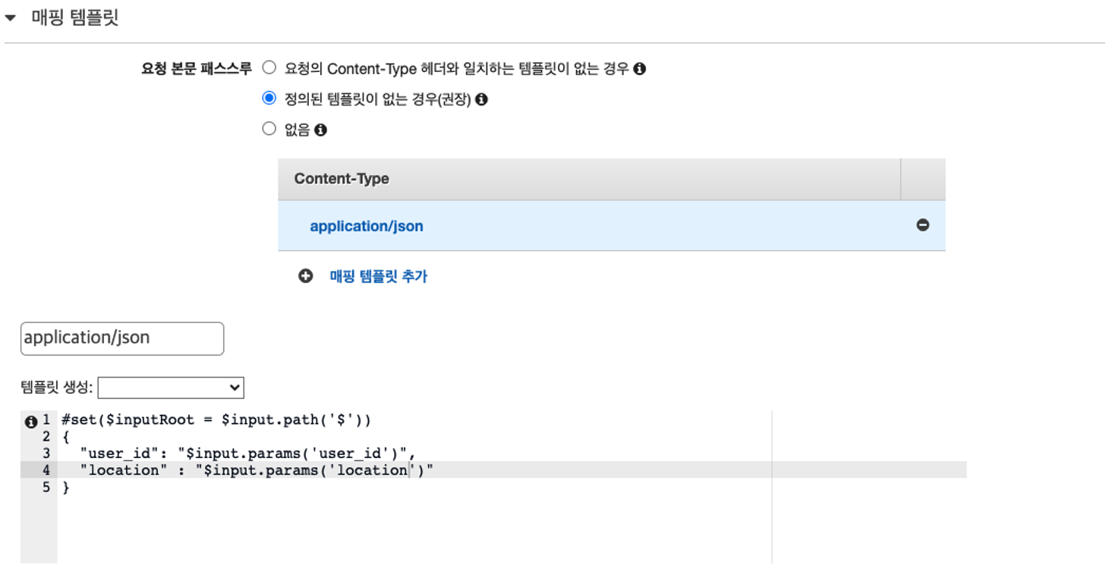The width and height of the screenshot is (1112, 568).
Task: Click info icon next to recommended passthrough option
Action: [480, 99]
